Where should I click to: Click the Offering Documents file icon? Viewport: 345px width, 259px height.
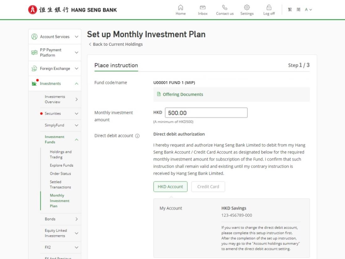coord(159,94)
